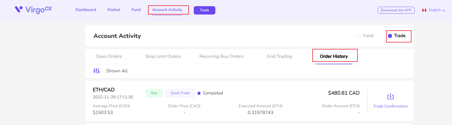Go to the Recurring Buy Orders tab
Viewport: 452px width, 125px height.
point(221,56)
